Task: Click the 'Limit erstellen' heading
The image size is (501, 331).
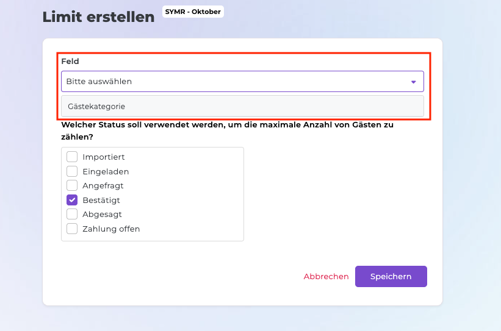Action: 98,17
